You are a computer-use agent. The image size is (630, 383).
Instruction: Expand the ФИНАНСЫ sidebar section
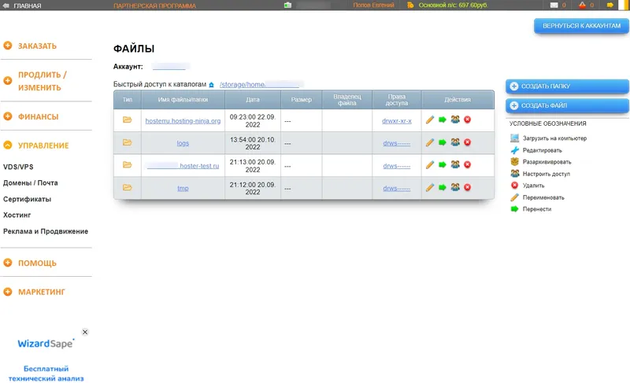point(8,116)
